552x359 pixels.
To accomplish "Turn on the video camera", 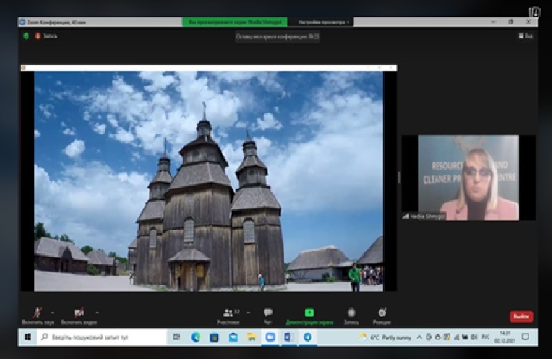I will (79, 313).
